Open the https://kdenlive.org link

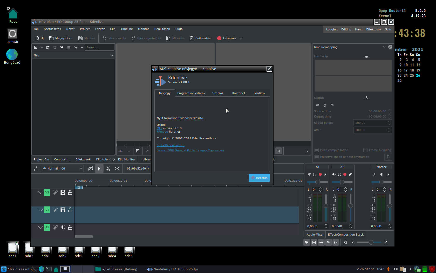[x=171, y=145]
